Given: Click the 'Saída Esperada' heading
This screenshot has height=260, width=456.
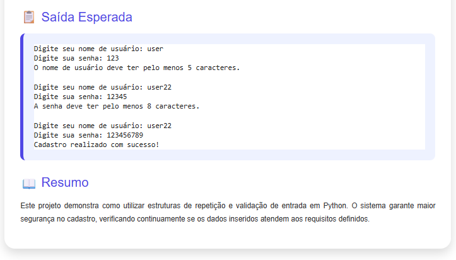Looking at the screenshot, I should click(86, 17).
